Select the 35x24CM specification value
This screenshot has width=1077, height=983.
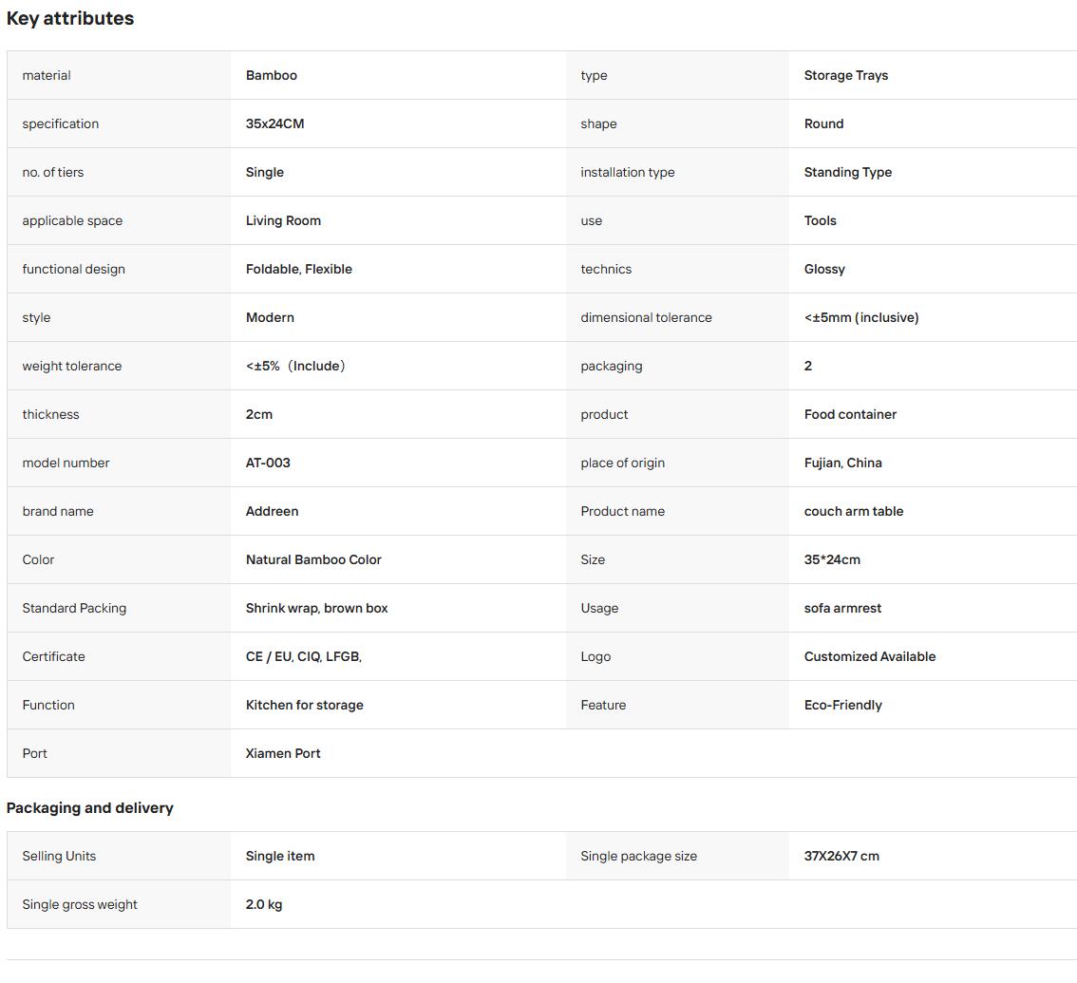(274, 123)
